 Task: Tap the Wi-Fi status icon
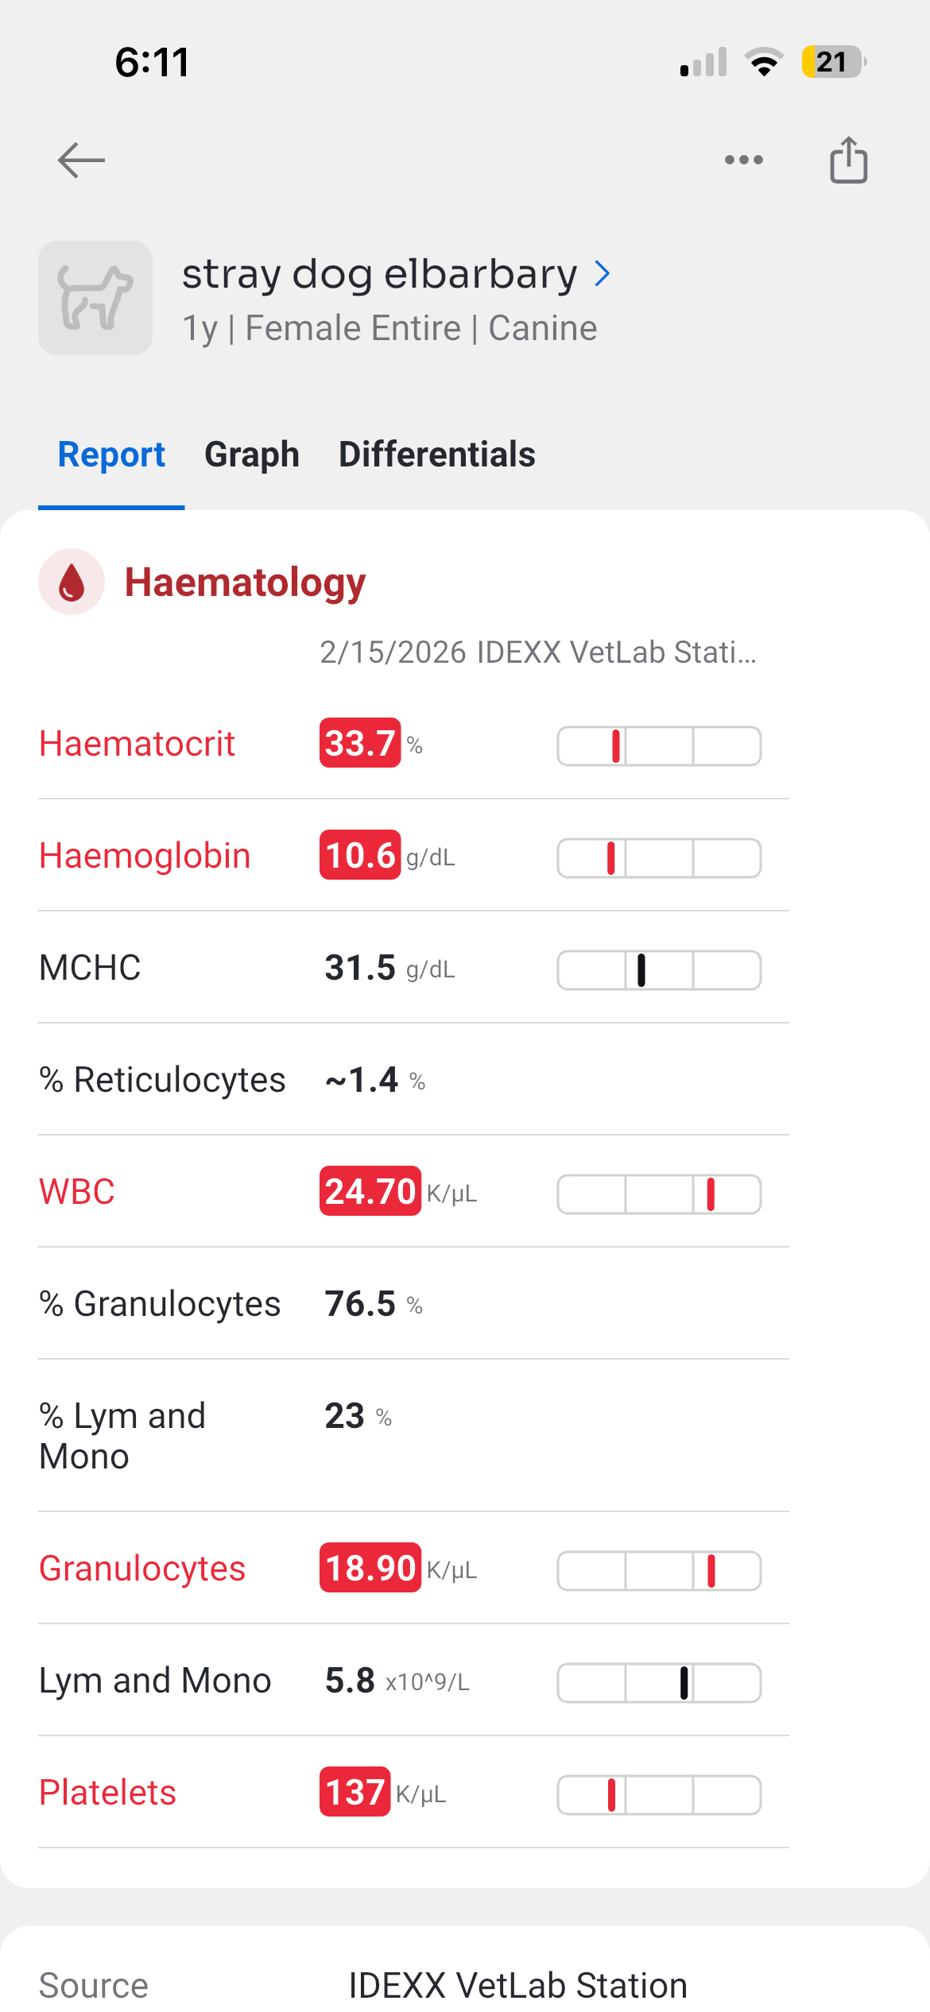click(x=764, y=62)
